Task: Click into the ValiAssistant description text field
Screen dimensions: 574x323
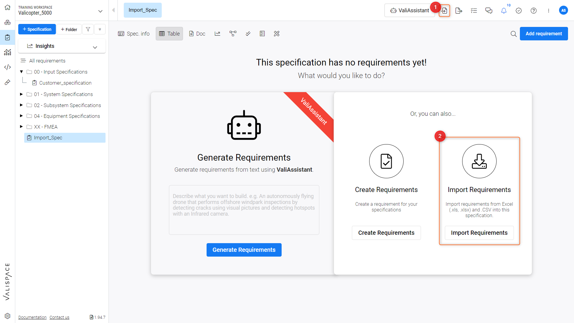Action: 244,210
